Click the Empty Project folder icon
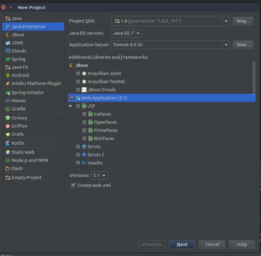Image resolution: width=261 pixels, height=256 pixels. tap(8, 177)
